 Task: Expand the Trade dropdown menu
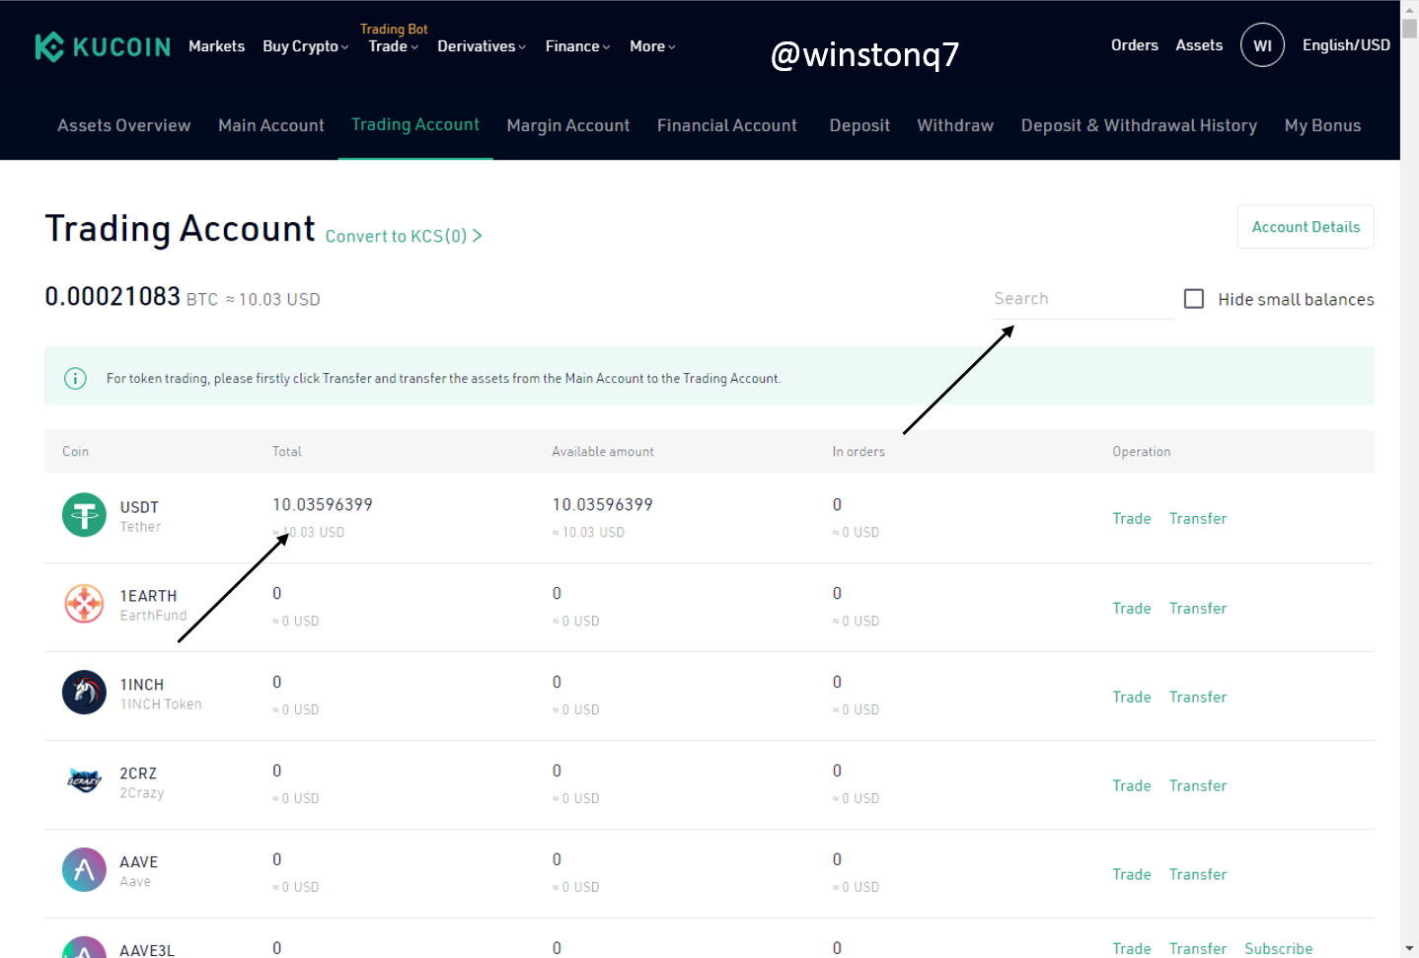394,46
